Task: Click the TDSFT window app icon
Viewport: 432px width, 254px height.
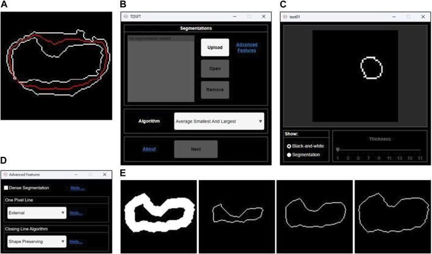Action: tap(125, 17)
